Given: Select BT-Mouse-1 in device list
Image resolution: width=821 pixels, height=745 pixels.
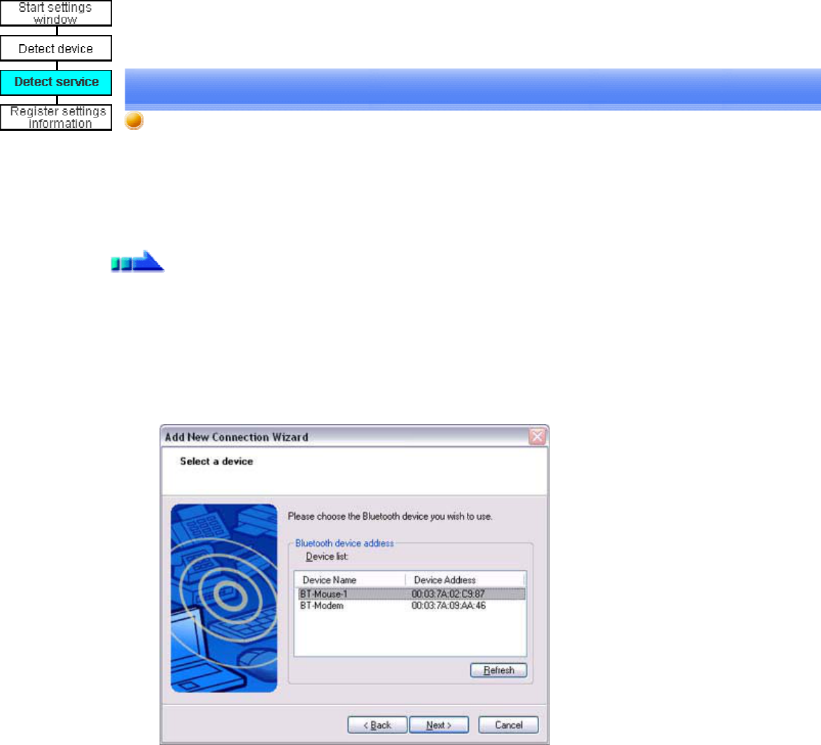Looking at the screenshot, I should point(412,594).
